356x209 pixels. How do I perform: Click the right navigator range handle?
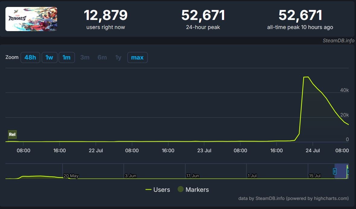point(348,171)
